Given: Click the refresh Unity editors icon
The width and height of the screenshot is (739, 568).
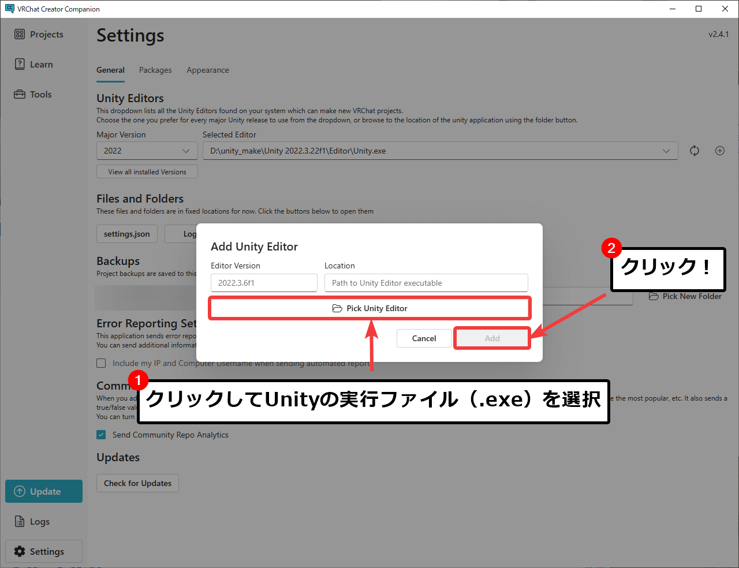Looking at the screenshot, I should [x=695, y=151].
